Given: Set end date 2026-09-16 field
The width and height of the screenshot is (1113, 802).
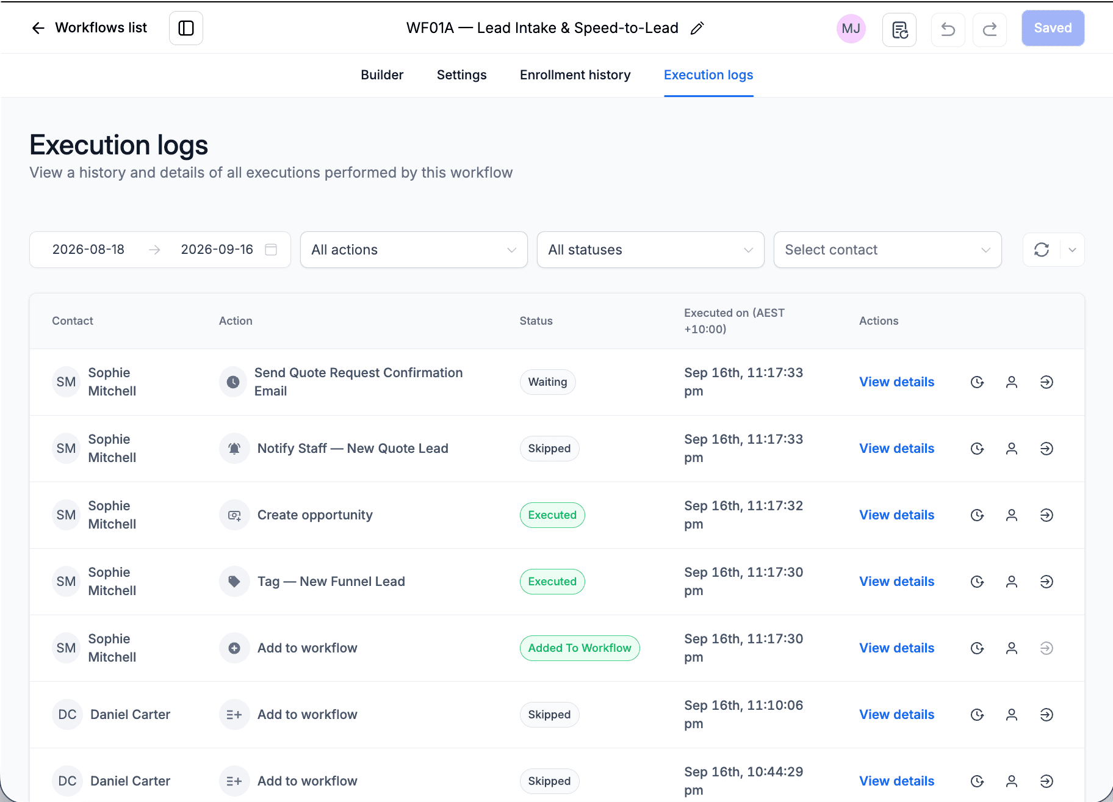Looking at the screenshot, I should (217, 250).
